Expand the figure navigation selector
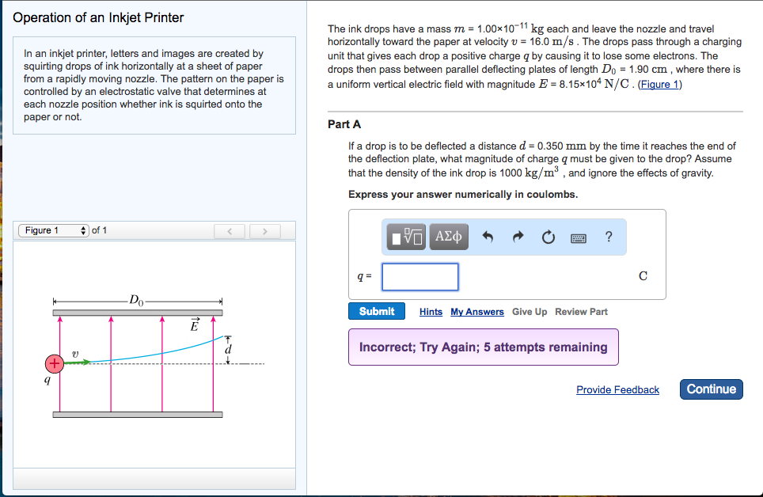The height and width of the screenshot is (497, 763). [x=54, y=230]
